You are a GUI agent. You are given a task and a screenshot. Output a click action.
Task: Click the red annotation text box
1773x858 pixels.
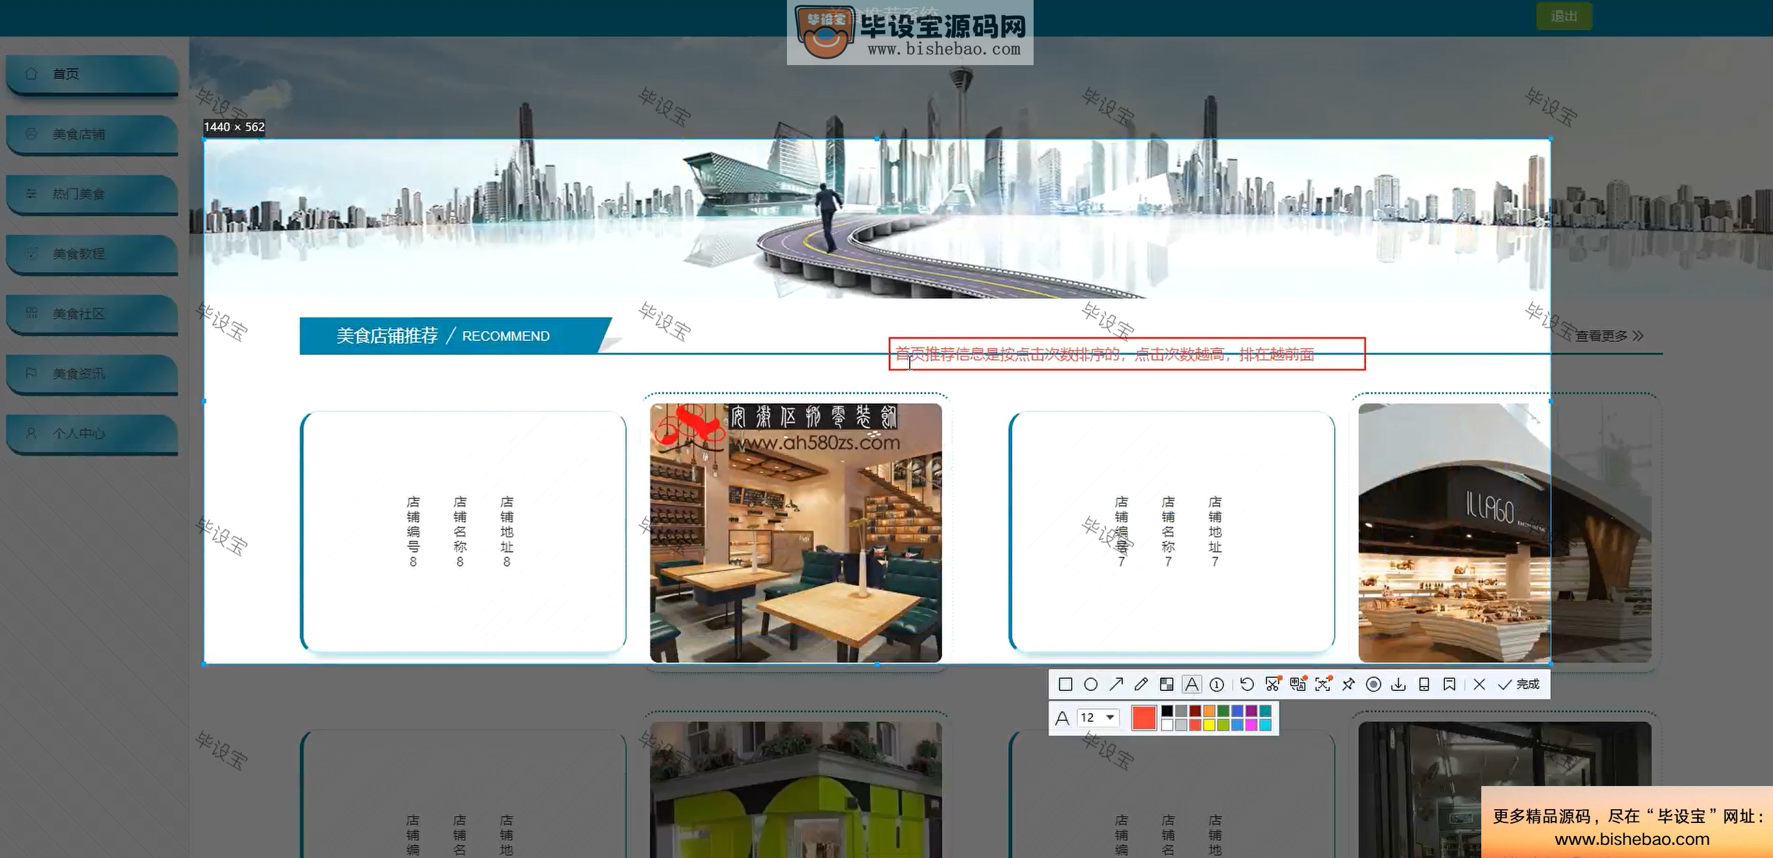pyautogui.click(x=1127, y=354)
